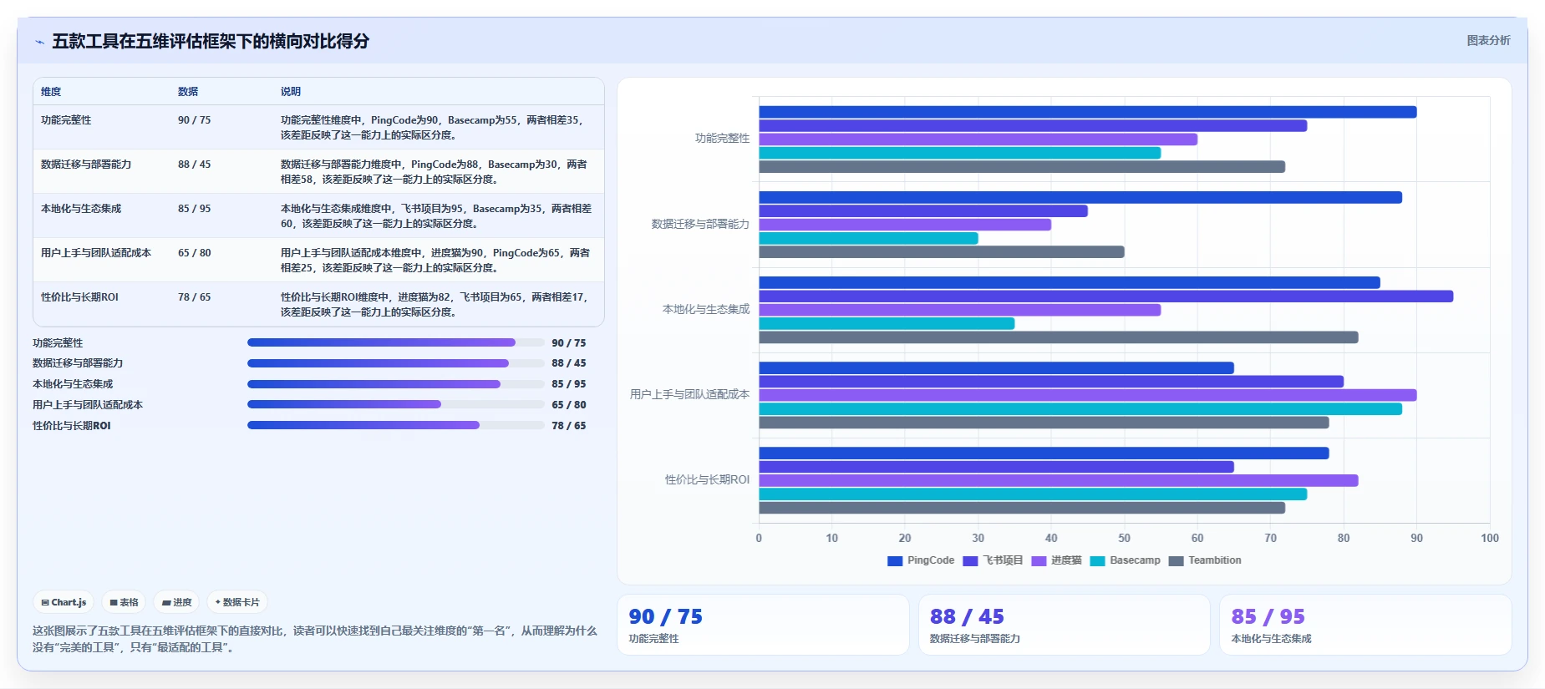This screenshot has height=689, width=1545.
Task: Select the 88 / 45 table cell
Action: coord(194,165)
